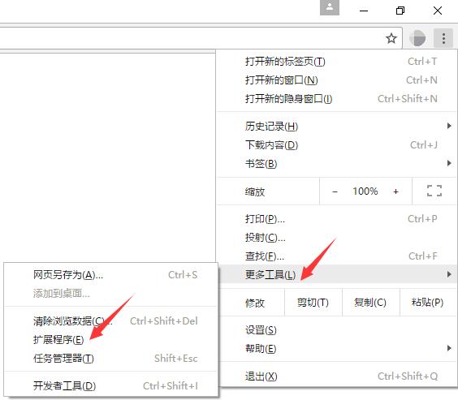Open 下载内容(D) downloads entry
This screenshot has width=458, height=400.
(x=337, y=145)
